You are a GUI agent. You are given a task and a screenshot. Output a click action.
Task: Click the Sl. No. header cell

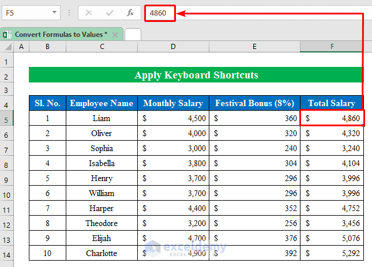(47, 103)
